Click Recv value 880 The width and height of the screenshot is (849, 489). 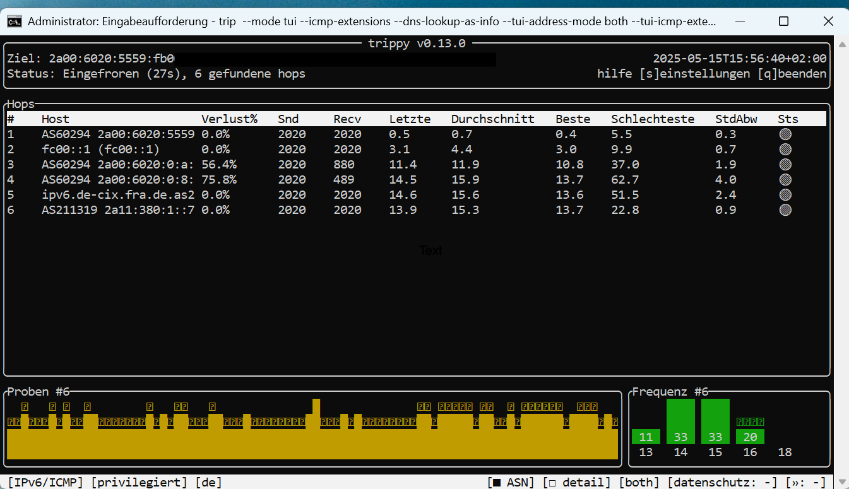344,164
